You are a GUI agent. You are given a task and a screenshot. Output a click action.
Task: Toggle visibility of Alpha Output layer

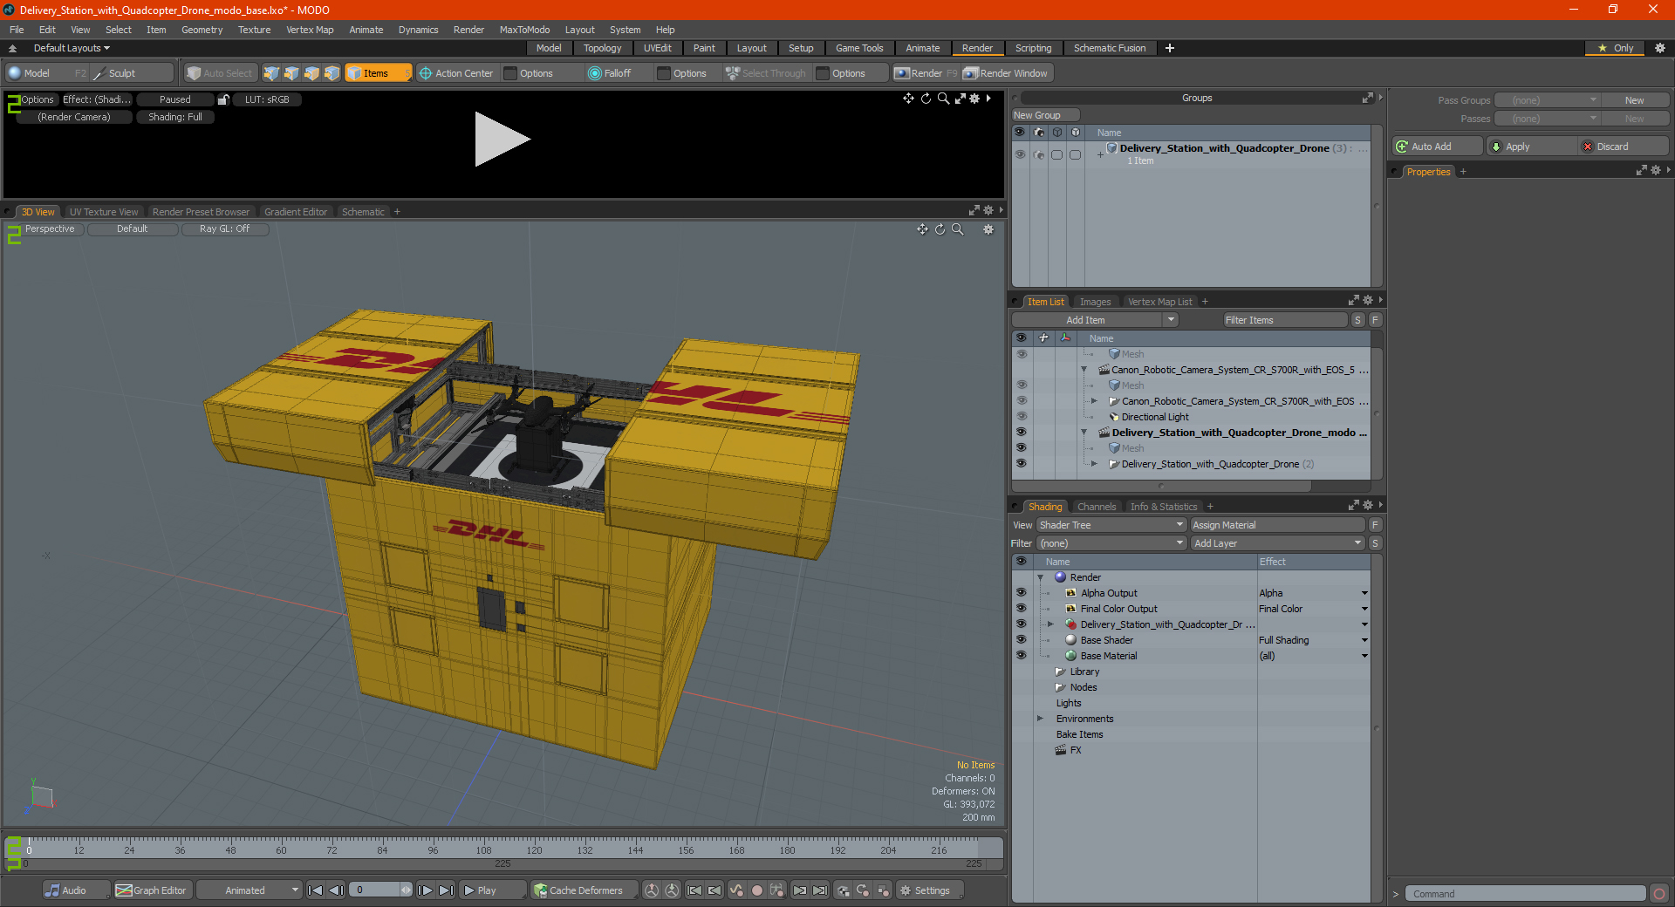1021,593
